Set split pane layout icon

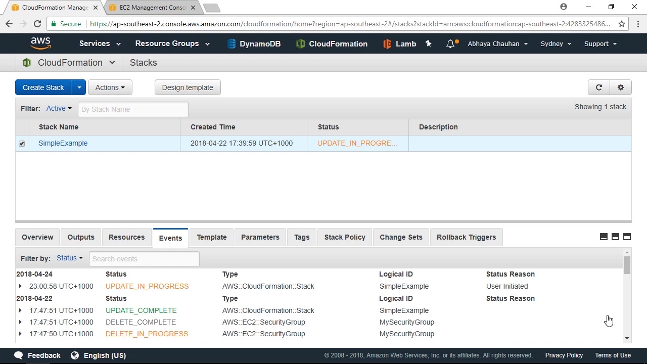pyautogui.click(x=615, y=237)
